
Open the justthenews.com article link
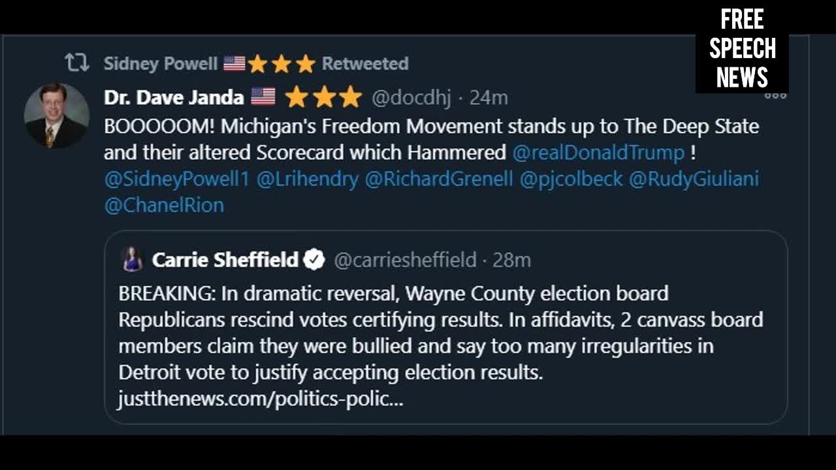(x=261, y=399)
